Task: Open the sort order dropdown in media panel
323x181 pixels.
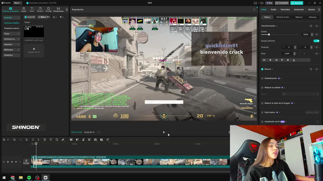Action: point(55,17)
